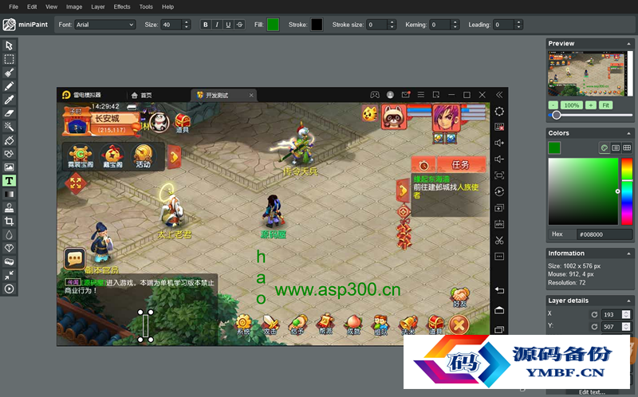
Task: Activate the color picker eyedropper tool
Action: (9, 99)
